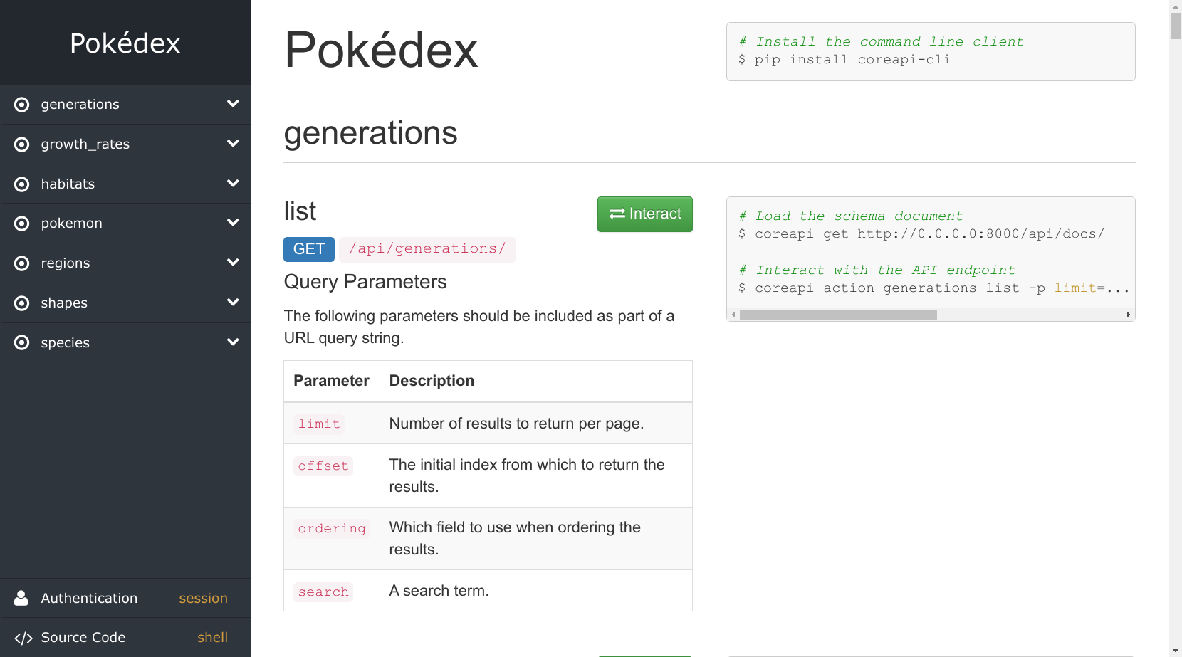Image resolution: width=1182 pixels, height=657 pixels.
Task: Click the target icon beside shapes
Action: (21, 303)
